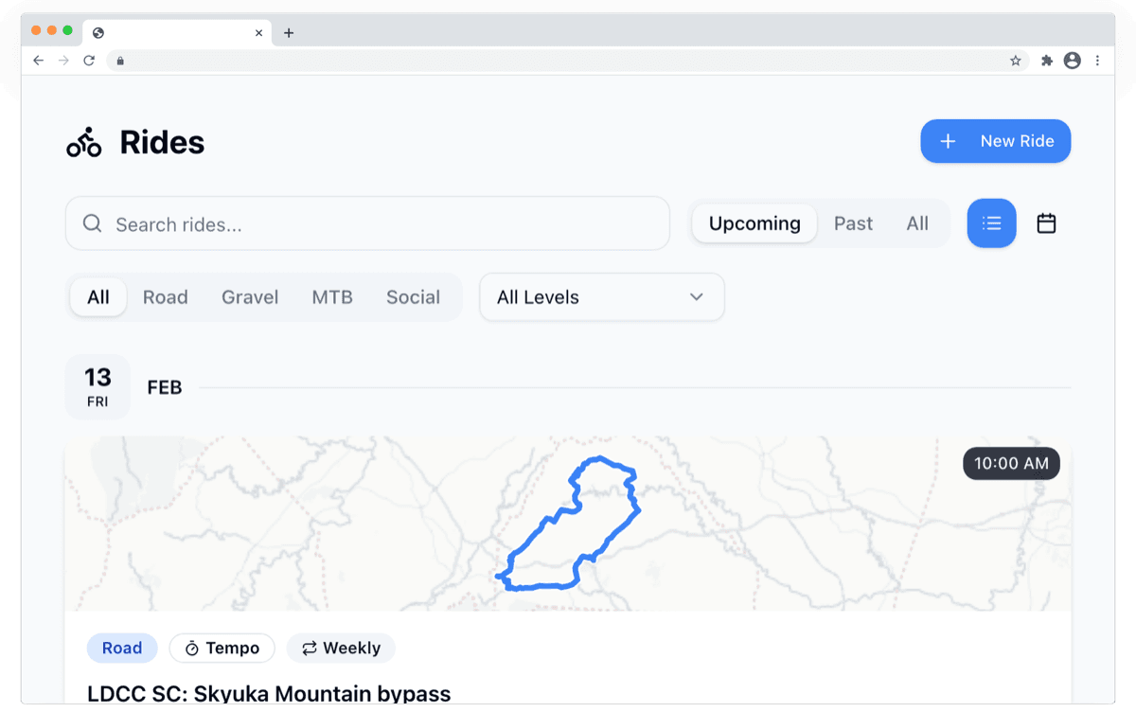
Task: Select the MTB filter option
Action: point(332,296)
